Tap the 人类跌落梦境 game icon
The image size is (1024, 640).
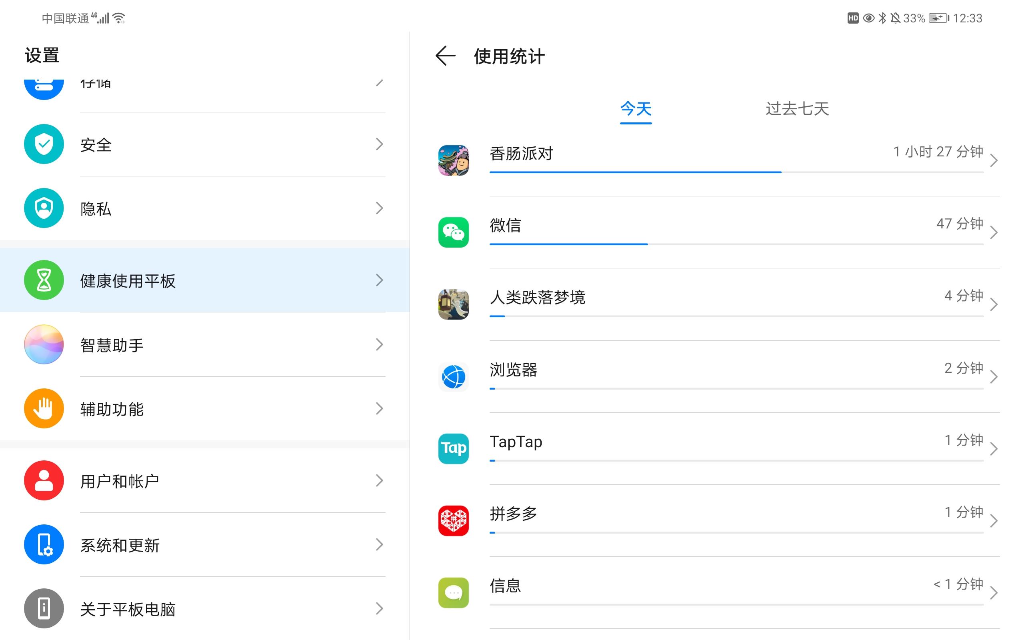(453, 304)
